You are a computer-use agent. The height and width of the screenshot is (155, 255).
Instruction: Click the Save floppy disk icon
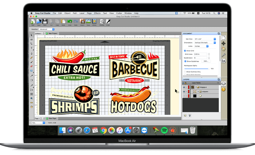point(45,21)
